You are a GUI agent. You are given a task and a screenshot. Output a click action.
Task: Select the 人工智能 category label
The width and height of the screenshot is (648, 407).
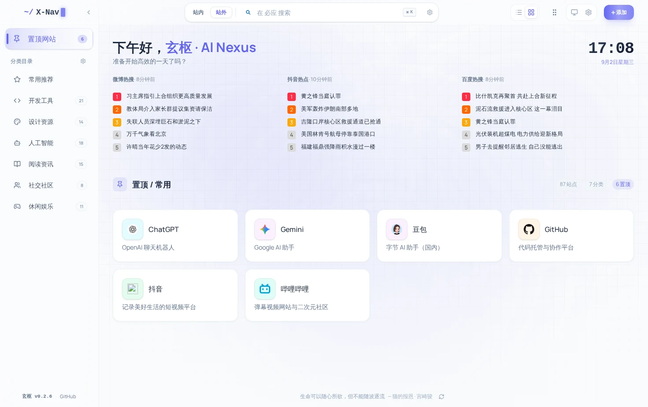41,143
